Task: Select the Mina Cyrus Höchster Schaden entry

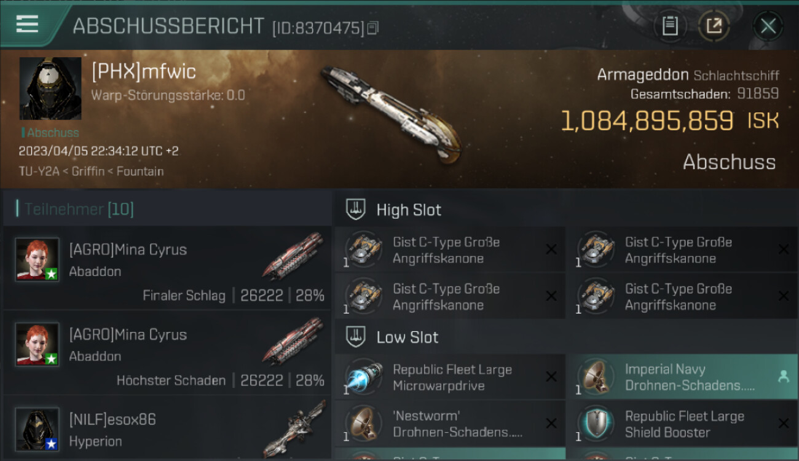Action: pyautogui.click(x=167, y=352)
